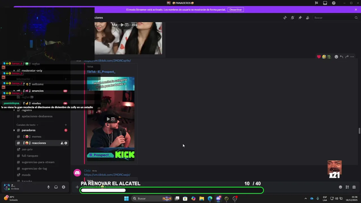Open the moods channel
361x203 pixels.
(42, 175)
